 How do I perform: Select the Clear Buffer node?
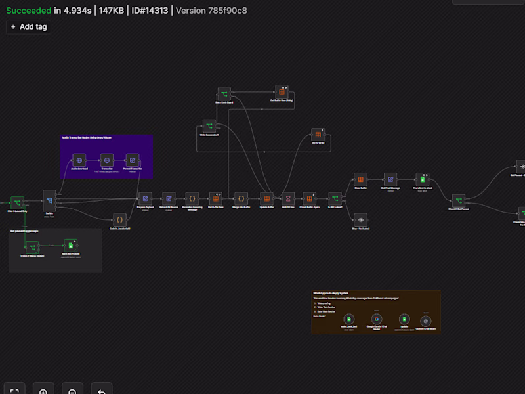[360, 179]
